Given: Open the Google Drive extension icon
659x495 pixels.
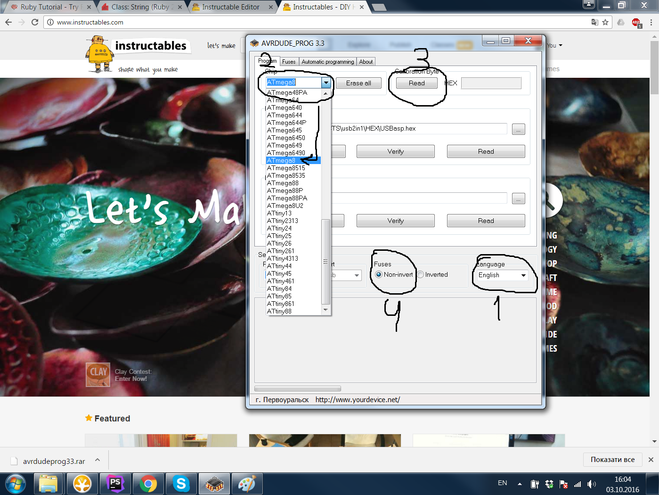Looking at the screenshot, I should (621, 22).
